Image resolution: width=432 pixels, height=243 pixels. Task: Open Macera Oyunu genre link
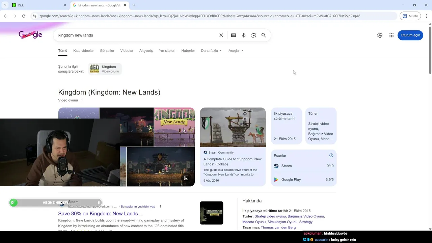pos(254,222)
